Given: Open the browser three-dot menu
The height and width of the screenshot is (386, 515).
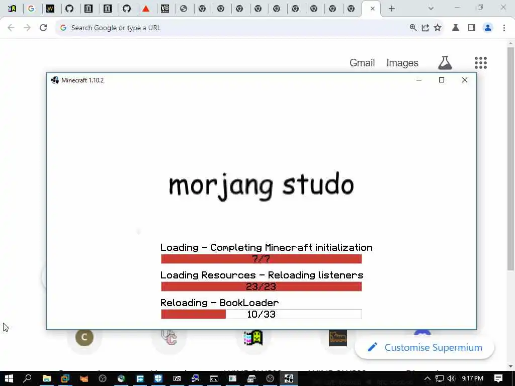Looking at the screenshot, I should click(504, 28).
